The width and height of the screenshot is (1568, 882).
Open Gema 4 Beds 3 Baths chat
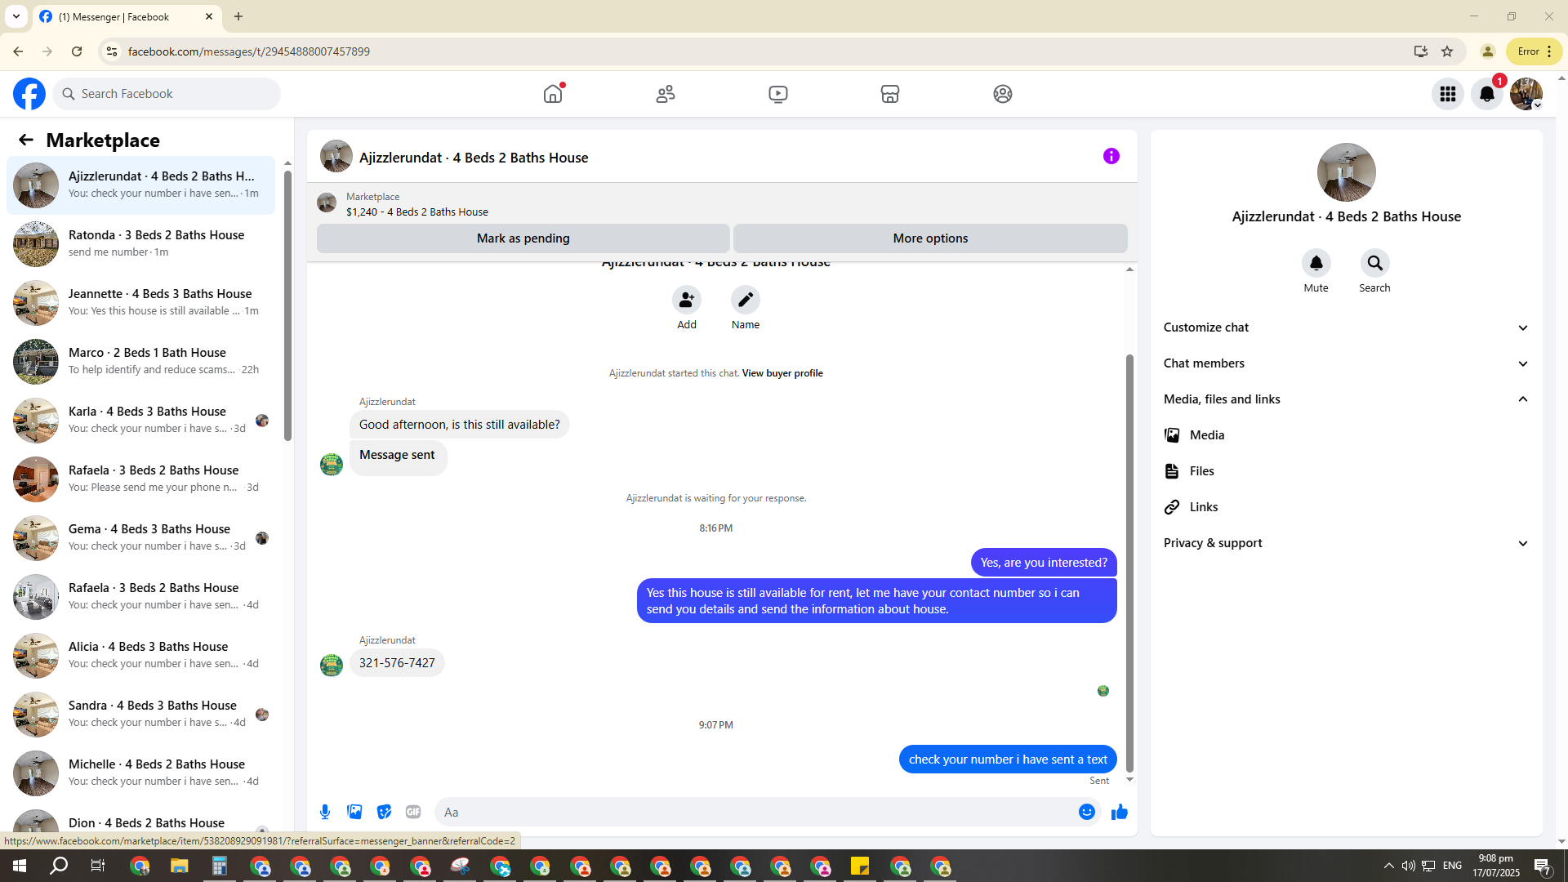click(140, 537)
